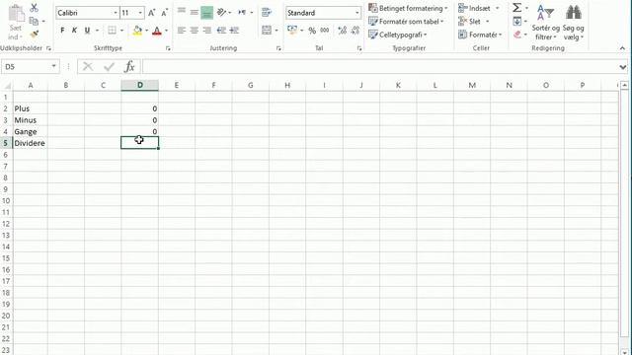Open Sortér og filtrer
The width and height of the screenshot is (632, 355).
(x=545, y=22)
